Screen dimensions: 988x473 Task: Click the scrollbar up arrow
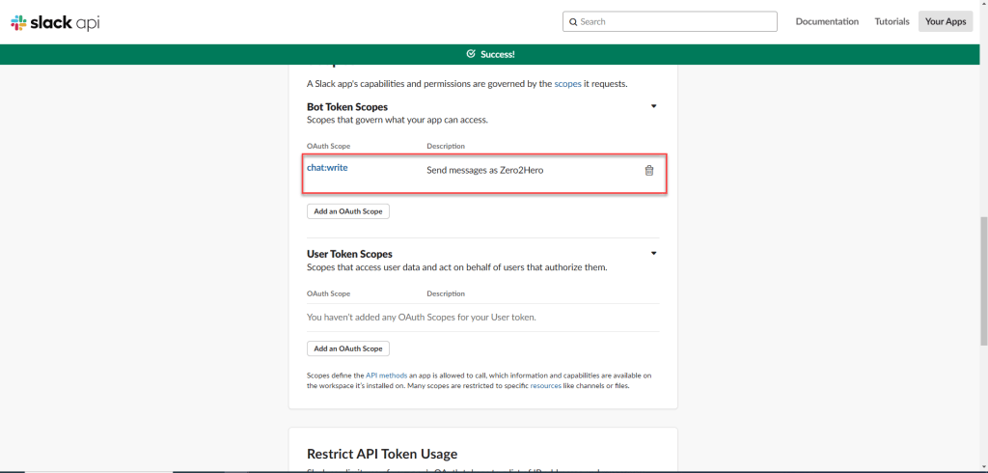click(x=981, y=5)
